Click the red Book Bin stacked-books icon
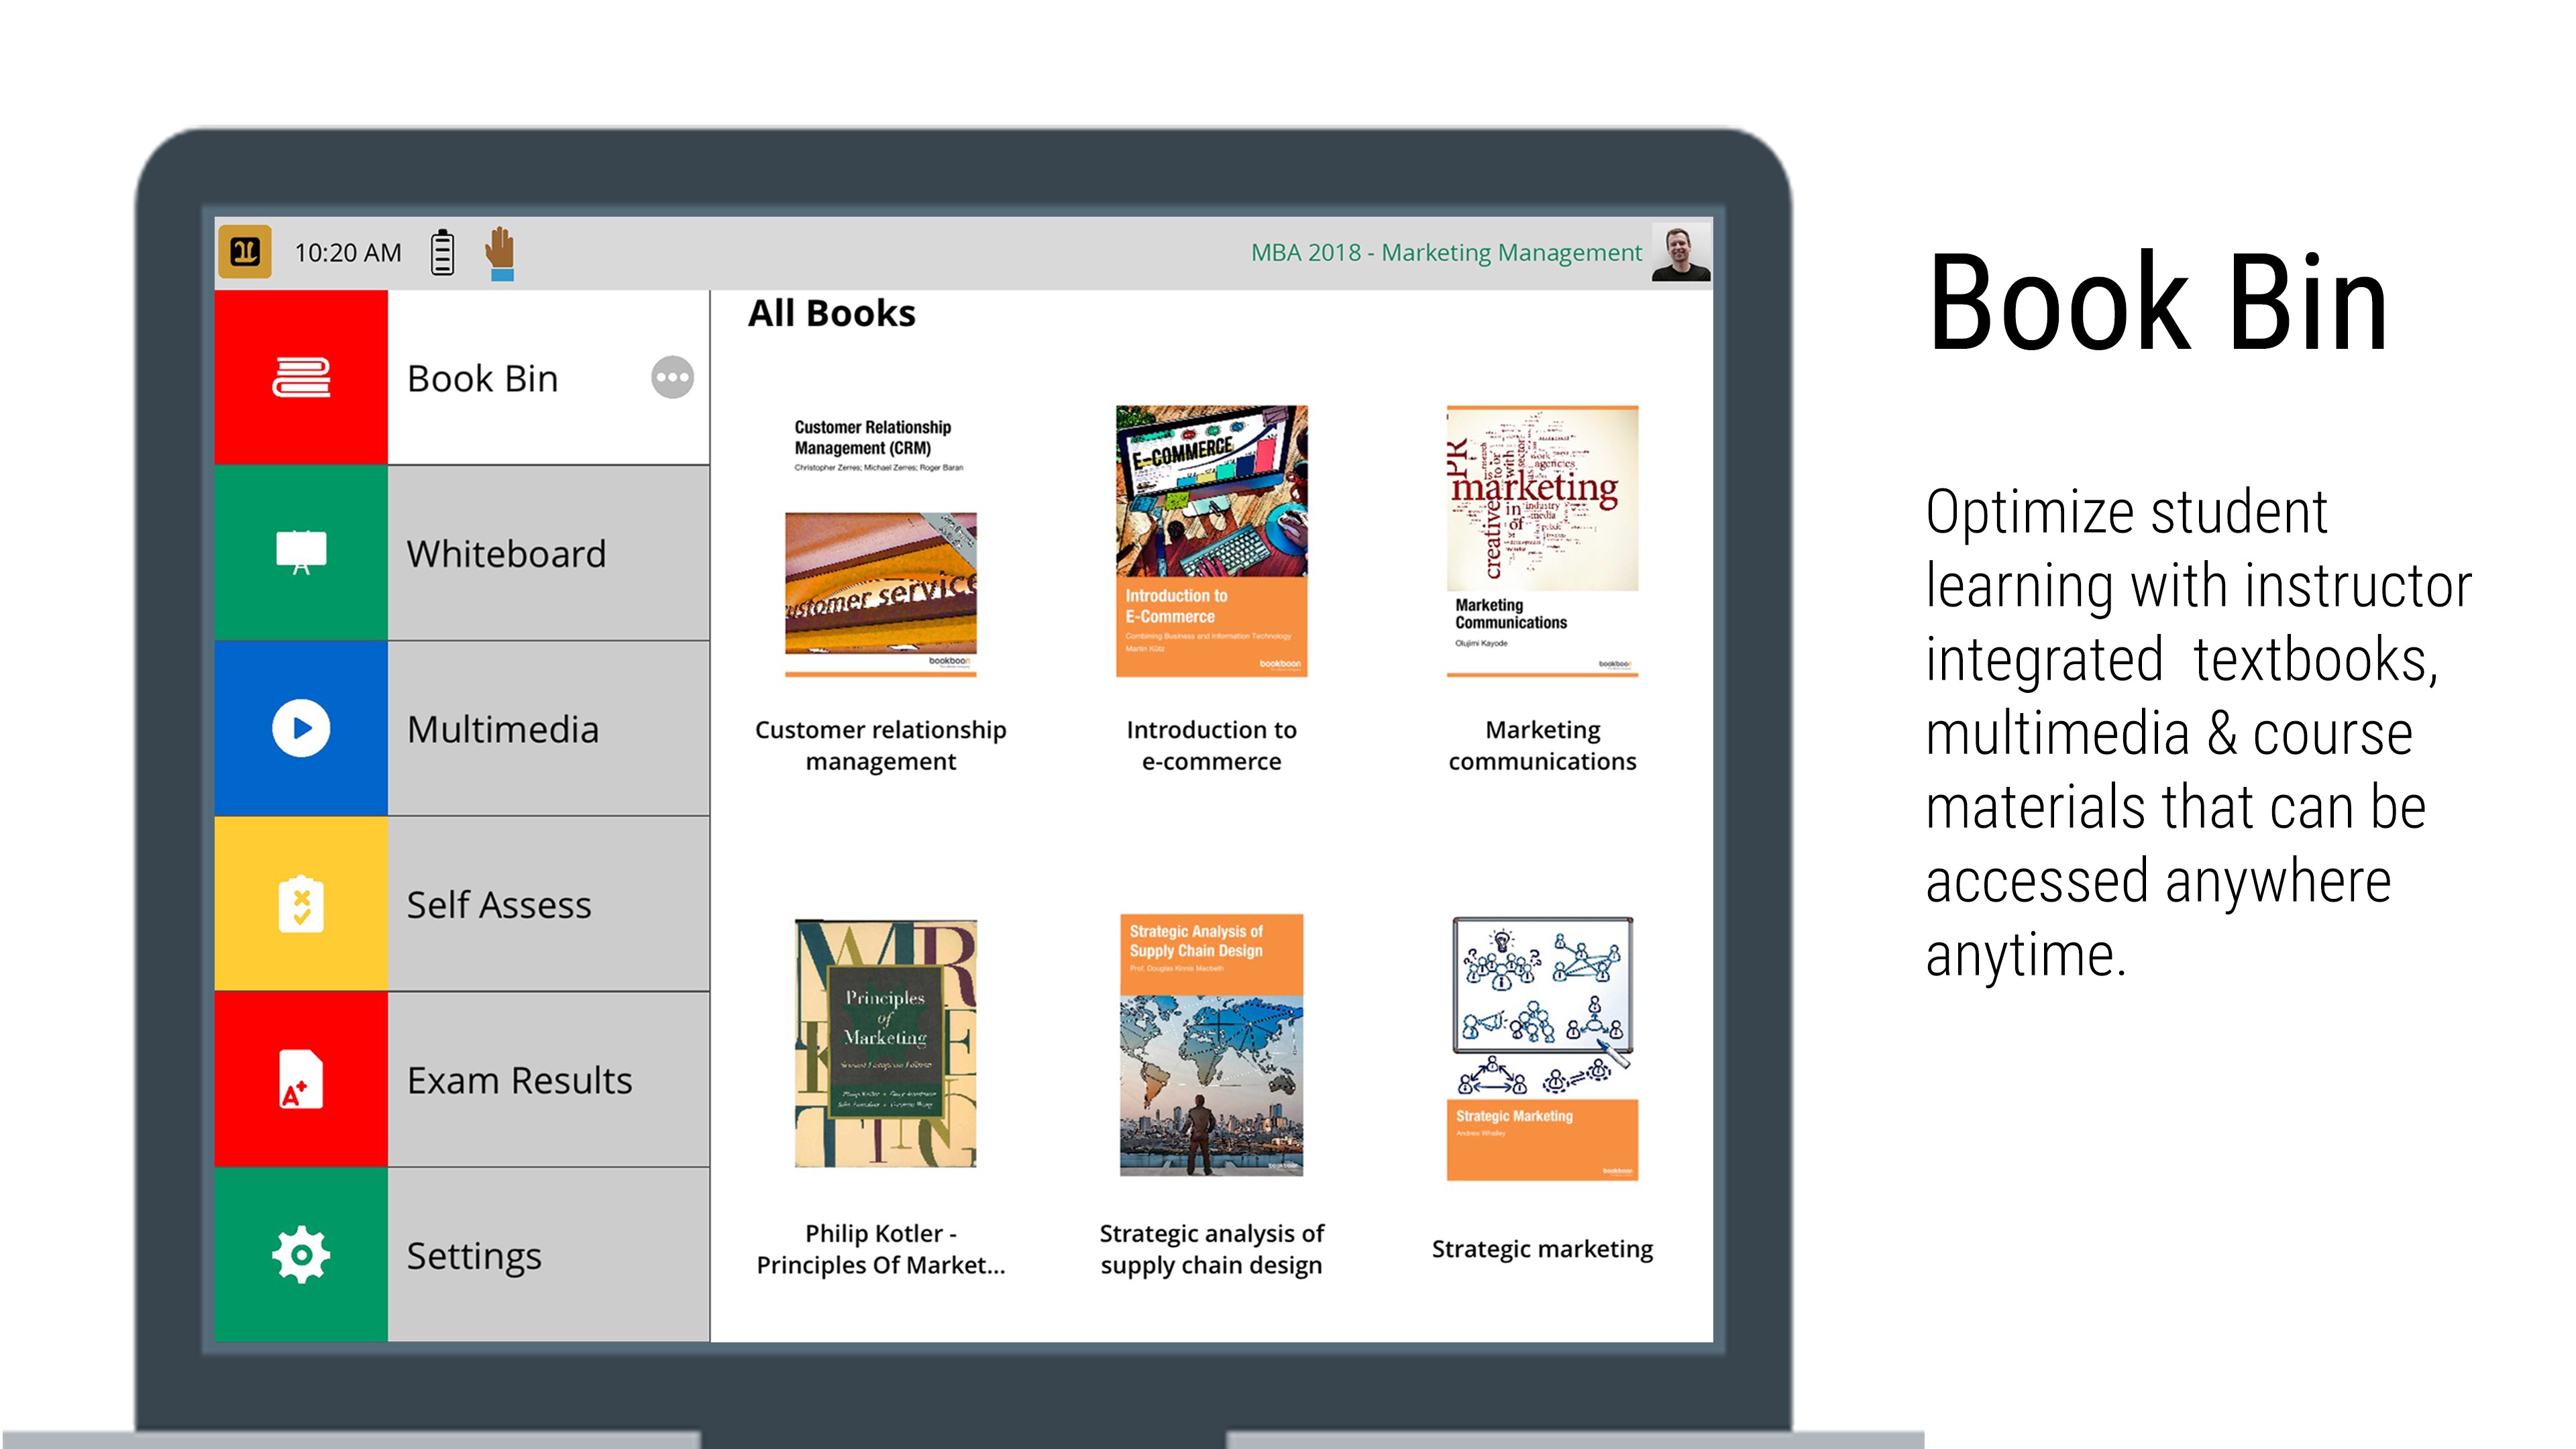The height and width of the screenshot is (1449, 2576). pos(301,378)
